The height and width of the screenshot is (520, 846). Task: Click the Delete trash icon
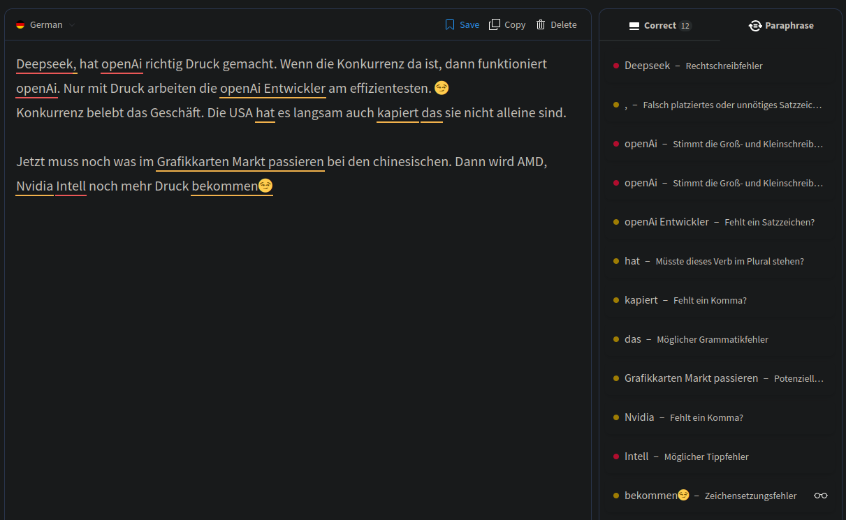[x=541, y=24]
